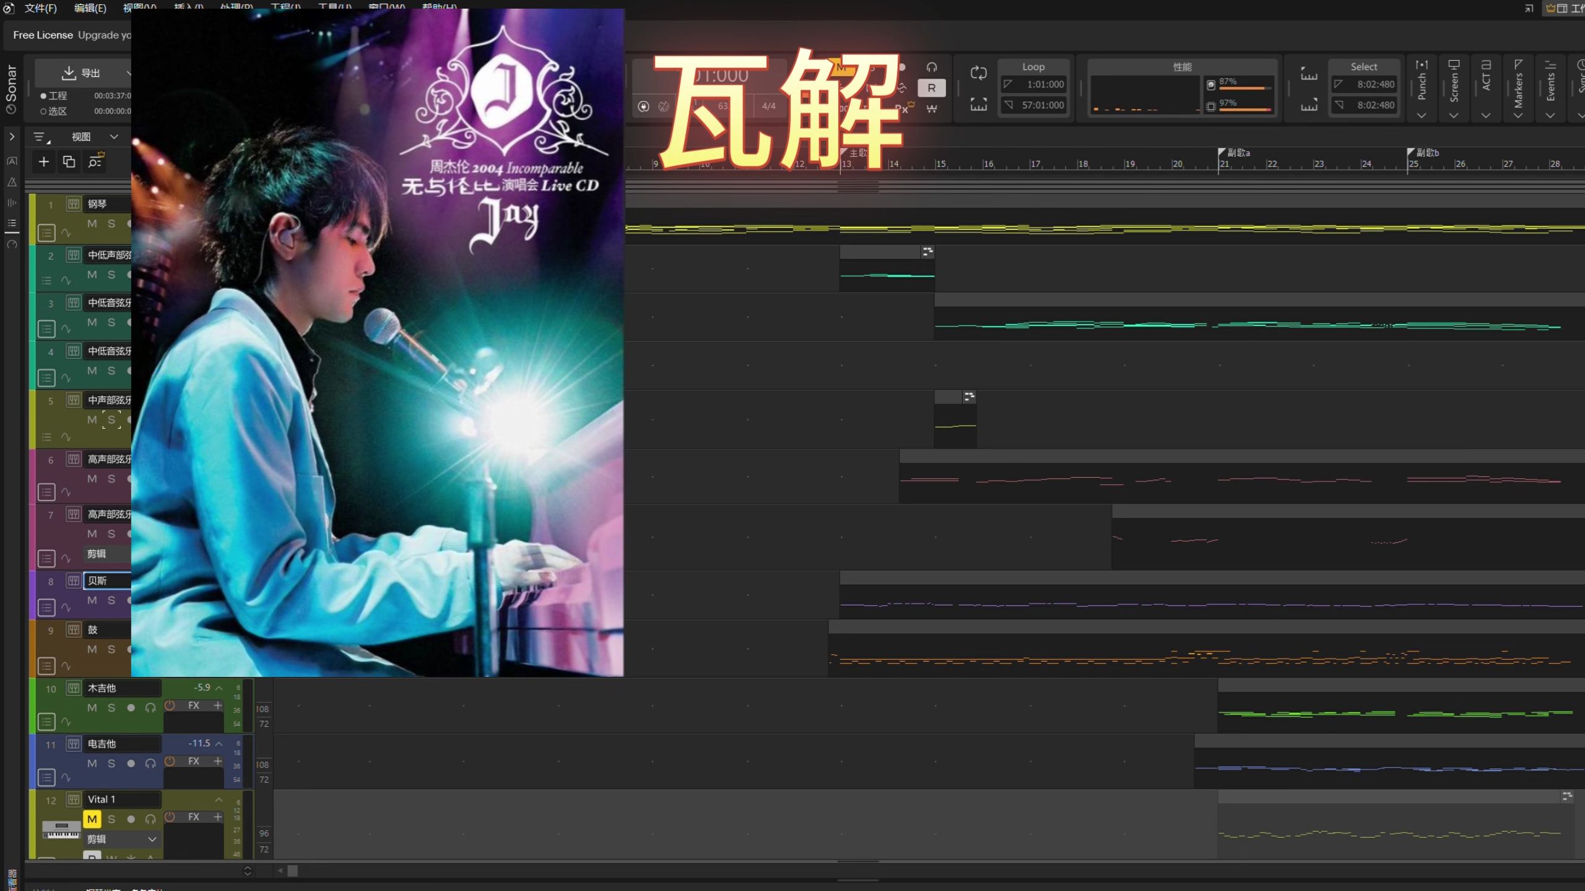Expand the ACT module chevron
1585x891 pixels.
(x=1485, y=115)
